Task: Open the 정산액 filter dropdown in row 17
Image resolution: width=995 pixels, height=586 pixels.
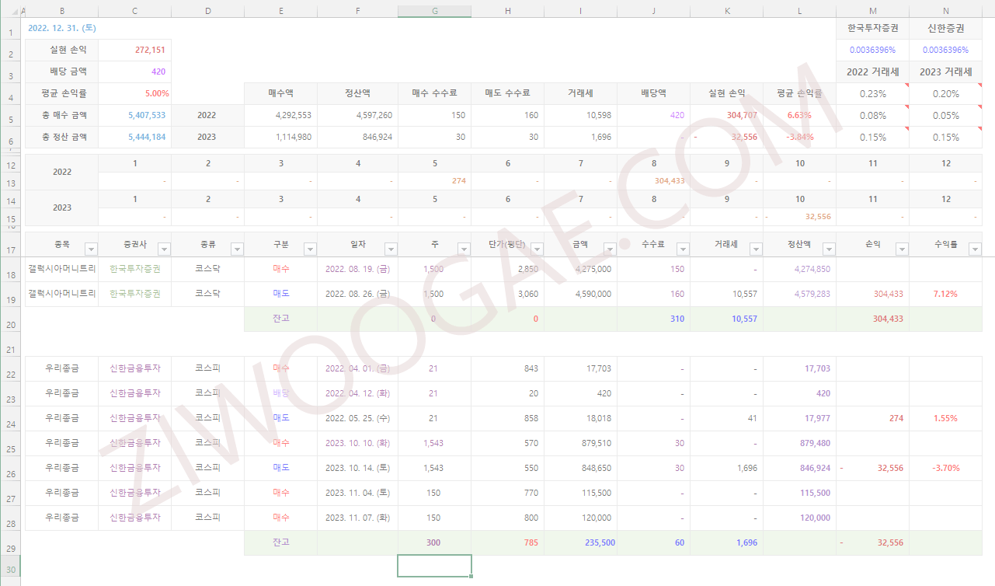Action: [829, 249]
